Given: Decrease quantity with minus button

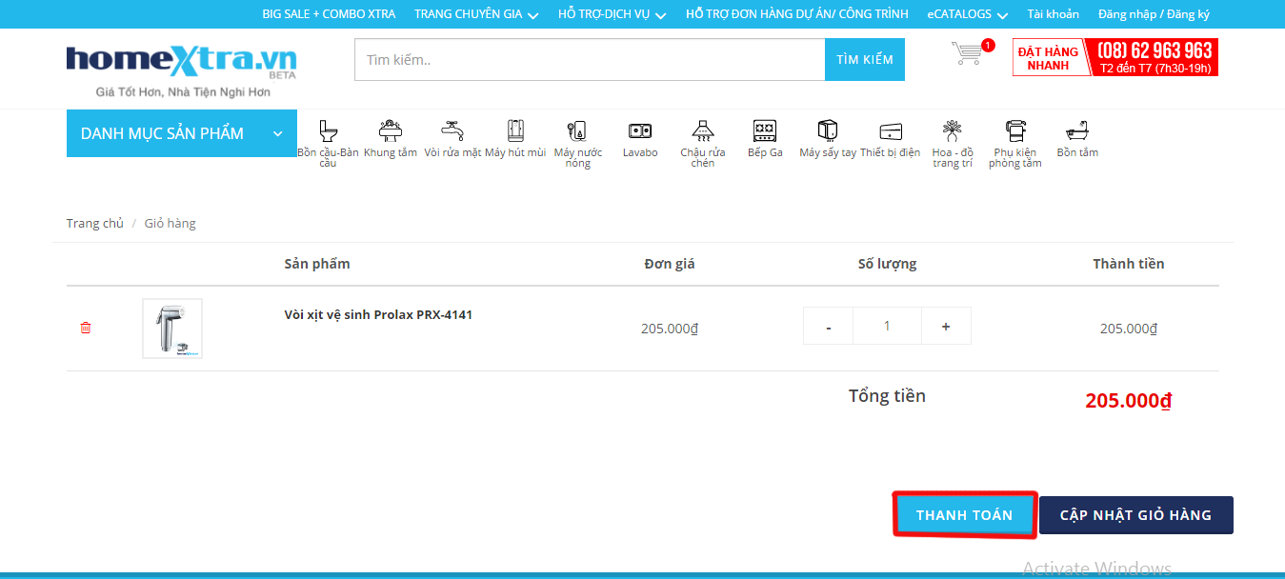Looking at the screenshot, I should pyautogui.click(x=829, y=326).
